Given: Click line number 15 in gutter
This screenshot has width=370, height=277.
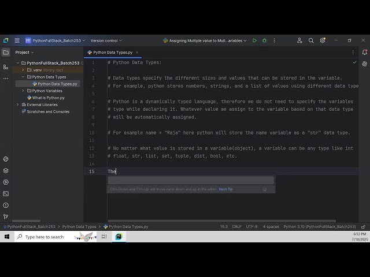Looking at the screenshot, I should [x=92, y=171].
